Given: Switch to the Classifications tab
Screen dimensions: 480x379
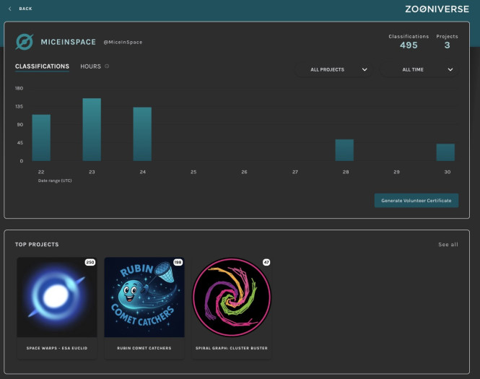Looking at the screenshot, I should point(43,66).
